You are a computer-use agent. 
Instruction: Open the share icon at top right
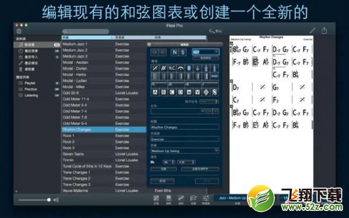[x=324, y=30]
